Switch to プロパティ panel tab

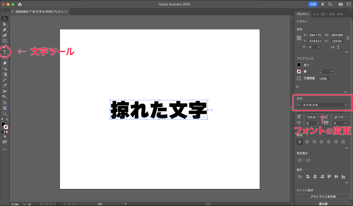pos(303,14)
